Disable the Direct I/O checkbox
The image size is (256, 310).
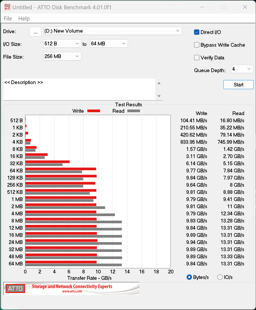click(197, 32)
